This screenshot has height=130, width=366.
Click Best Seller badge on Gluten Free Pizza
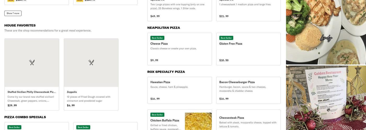pyautogui.click(x=226, y=38)
